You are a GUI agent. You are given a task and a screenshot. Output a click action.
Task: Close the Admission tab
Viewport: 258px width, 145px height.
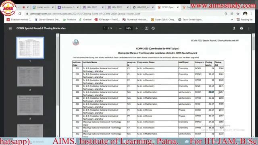tap(78, 7)
